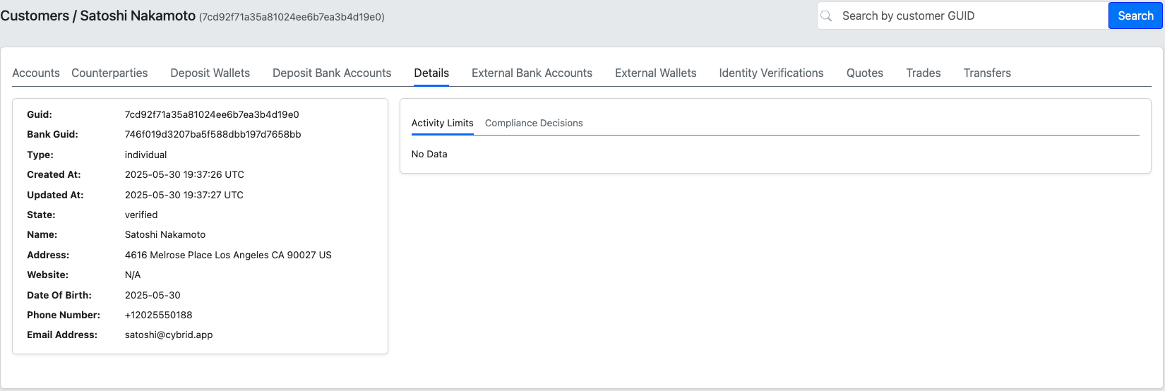Open the Trades tab
The height and width of the screenshot is (391, 1165).
pyautogui.click(x=924, y=73)
